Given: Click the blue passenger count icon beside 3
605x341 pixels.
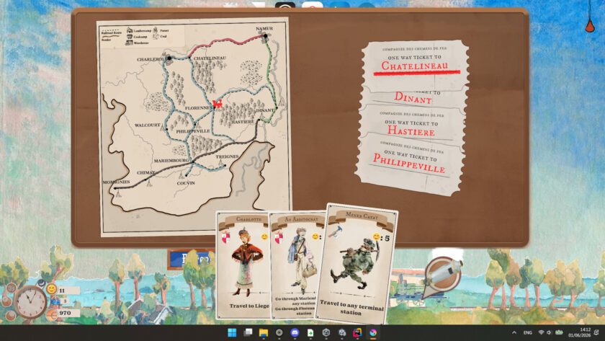Looking at the screenshot, I should [55, 301].
